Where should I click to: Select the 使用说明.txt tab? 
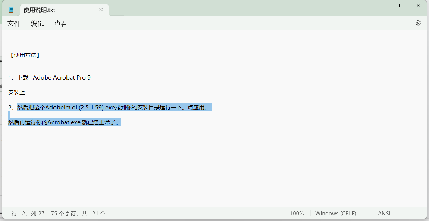[64, 10]
